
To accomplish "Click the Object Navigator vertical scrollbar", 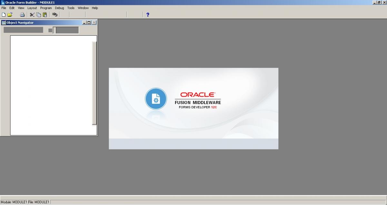I will pos(94,83).
